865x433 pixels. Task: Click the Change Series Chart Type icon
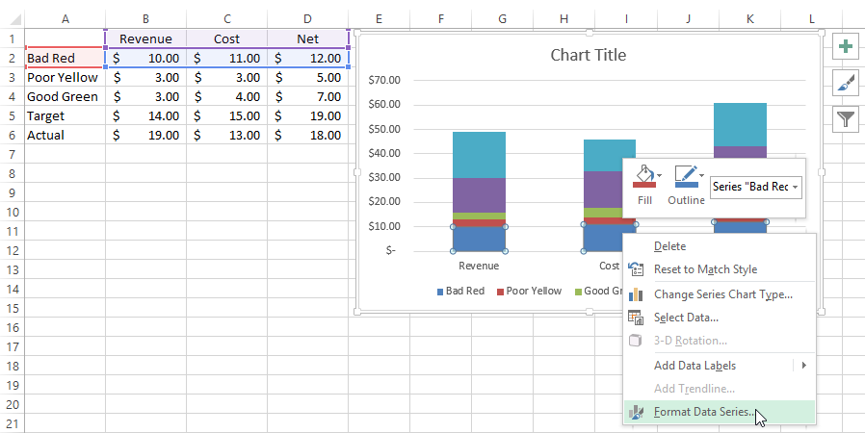pyautogui.click(x=636, y=294)
